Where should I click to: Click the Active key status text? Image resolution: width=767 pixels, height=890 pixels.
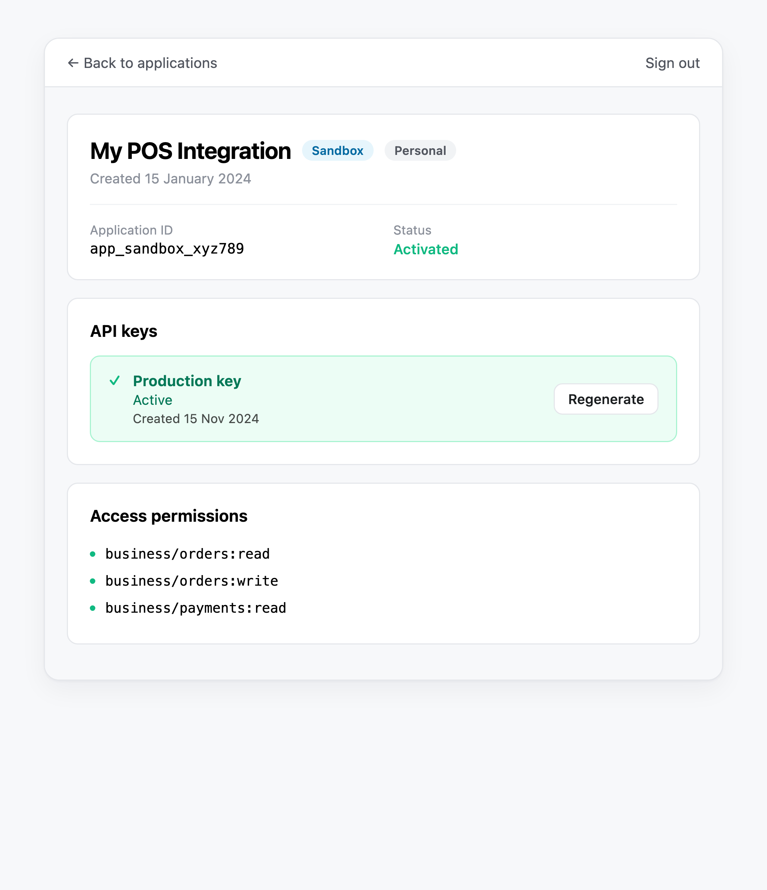point(152,400)
